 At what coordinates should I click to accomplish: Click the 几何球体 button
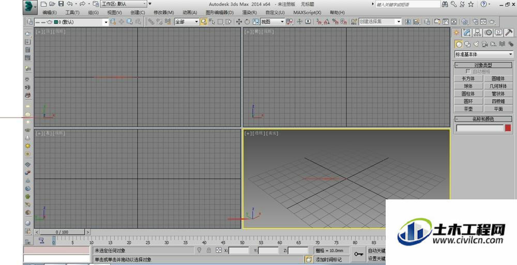498,86
